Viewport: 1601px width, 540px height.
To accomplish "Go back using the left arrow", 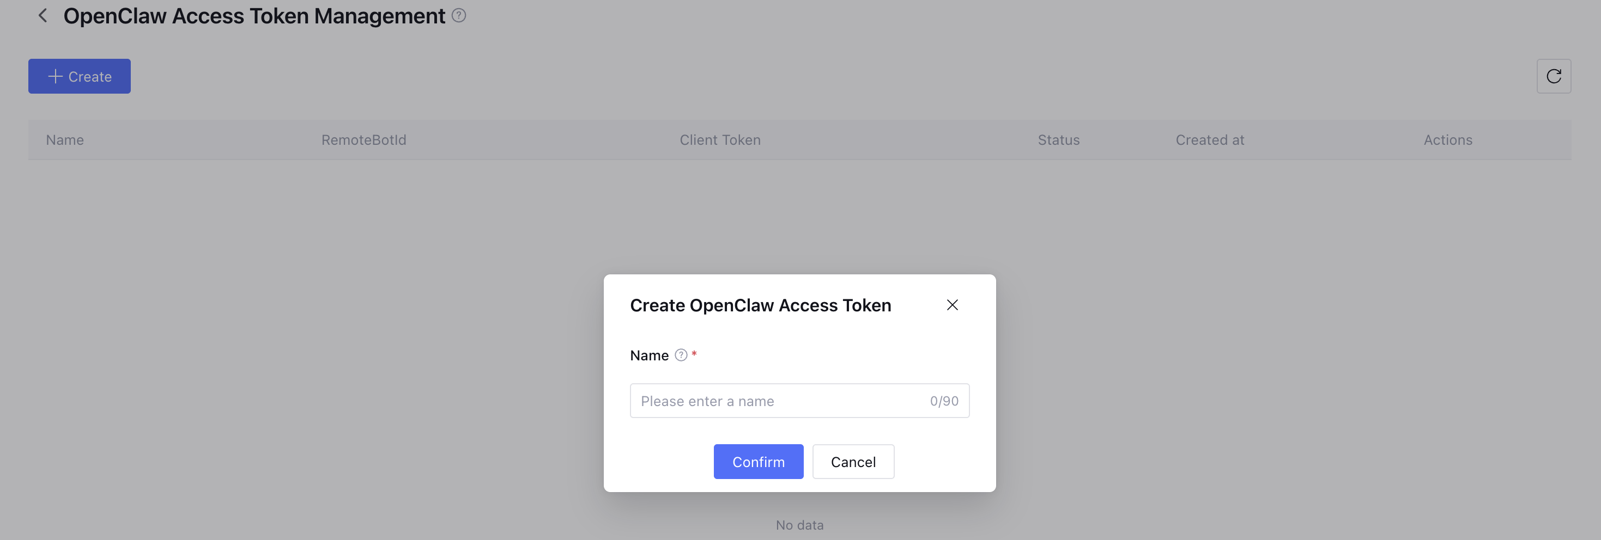I will click(43, 16).
